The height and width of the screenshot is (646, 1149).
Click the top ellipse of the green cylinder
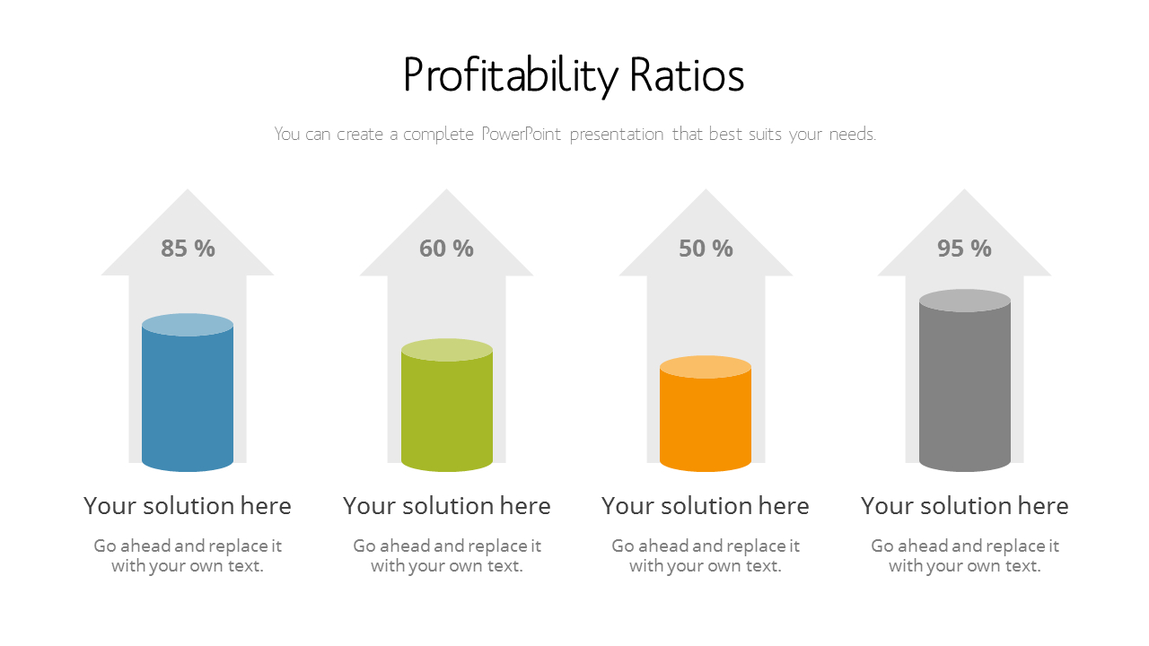(x=446, y=350)
